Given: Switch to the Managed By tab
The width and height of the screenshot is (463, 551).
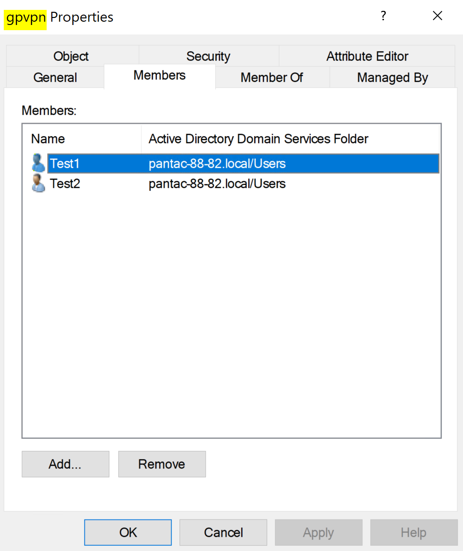Looking at the screenshot, I should 392,78.
